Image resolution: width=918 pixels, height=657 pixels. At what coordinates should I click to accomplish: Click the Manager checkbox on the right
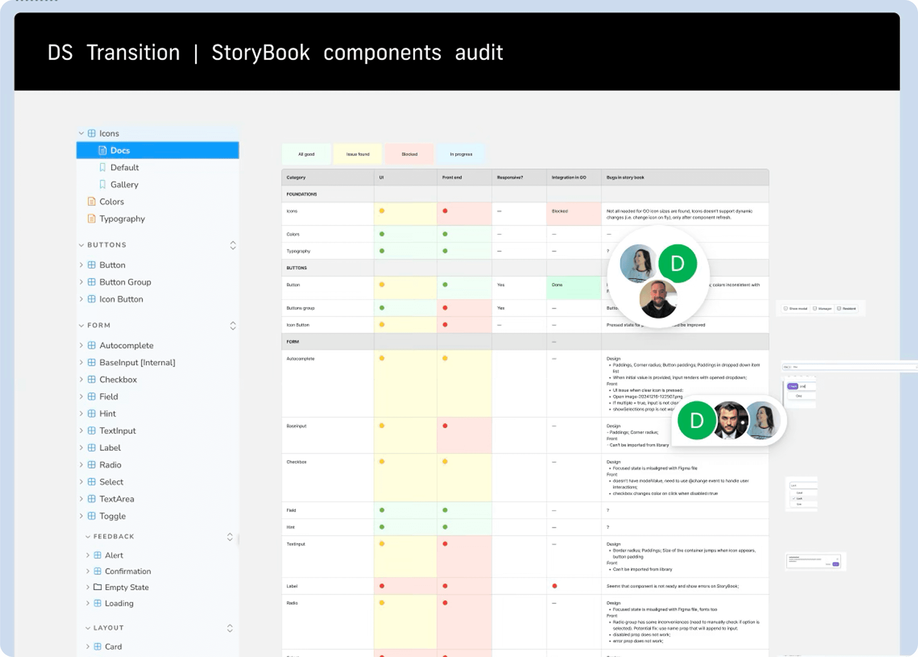click(822, 308)
